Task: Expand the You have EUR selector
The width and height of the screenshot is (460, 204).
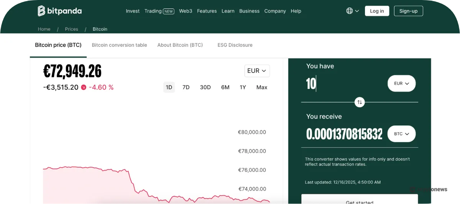Action: click(x=401, y=83)
